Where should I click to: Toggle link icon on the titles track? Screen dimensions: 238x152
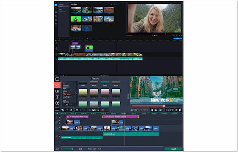[59, 118]
